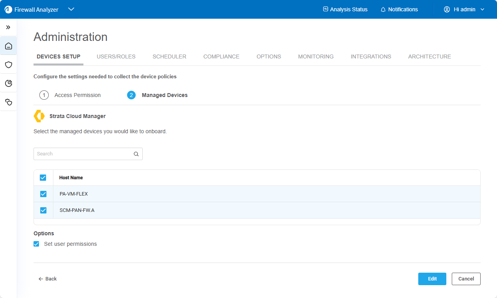The image size is (497, 298).
Task: Click the blue Edit button
Action: point(432,279)
